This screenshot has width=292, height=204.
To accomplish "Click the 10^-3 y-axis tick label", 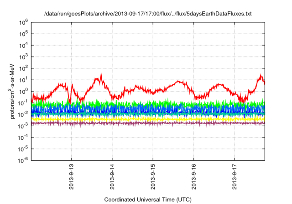I will pos(23,126).
